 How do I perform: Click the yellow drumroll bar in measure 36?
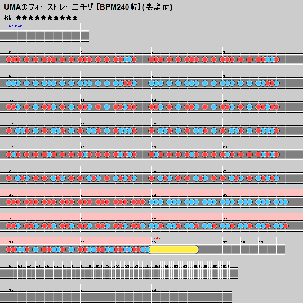tap(174, 250)
